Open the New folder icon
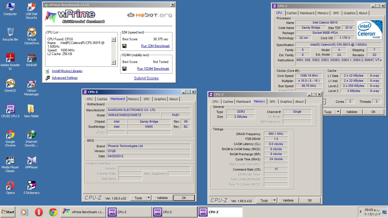Screen dimensions: 388x218 (32, 111)
